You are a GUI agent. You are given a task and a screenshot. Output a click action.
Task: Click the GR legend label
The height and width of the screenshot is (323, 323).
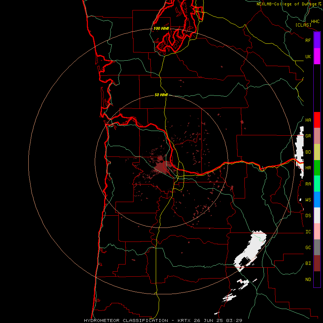click(308, 136)
